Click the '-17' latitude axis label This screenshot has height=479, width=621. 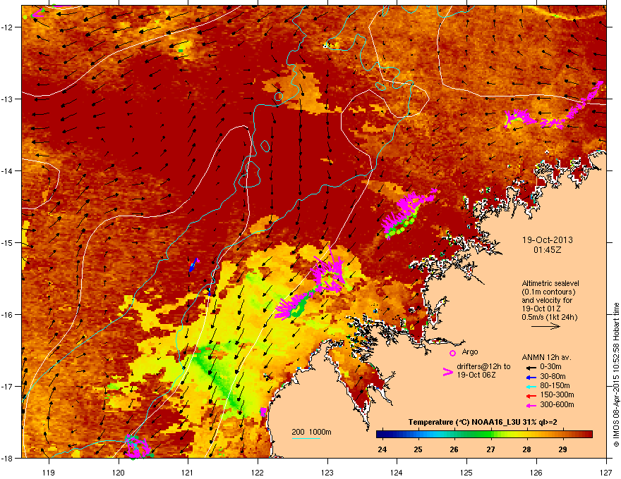[x=8, y=387]
